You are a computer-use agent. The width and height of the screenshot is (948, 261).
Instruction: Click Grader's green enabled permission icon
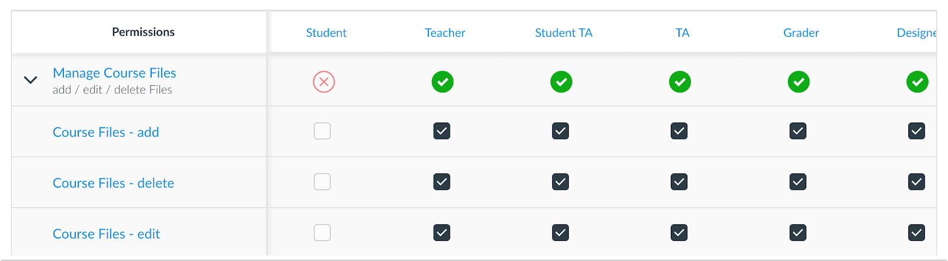pos(799,82)
